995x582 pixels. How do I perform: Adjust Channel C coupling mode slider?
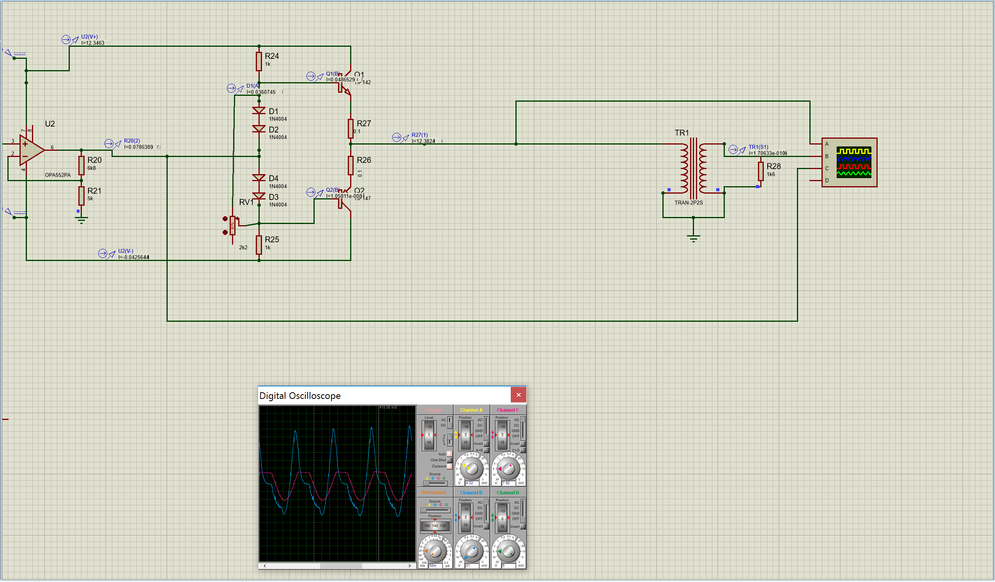click(x=523, y=428)
